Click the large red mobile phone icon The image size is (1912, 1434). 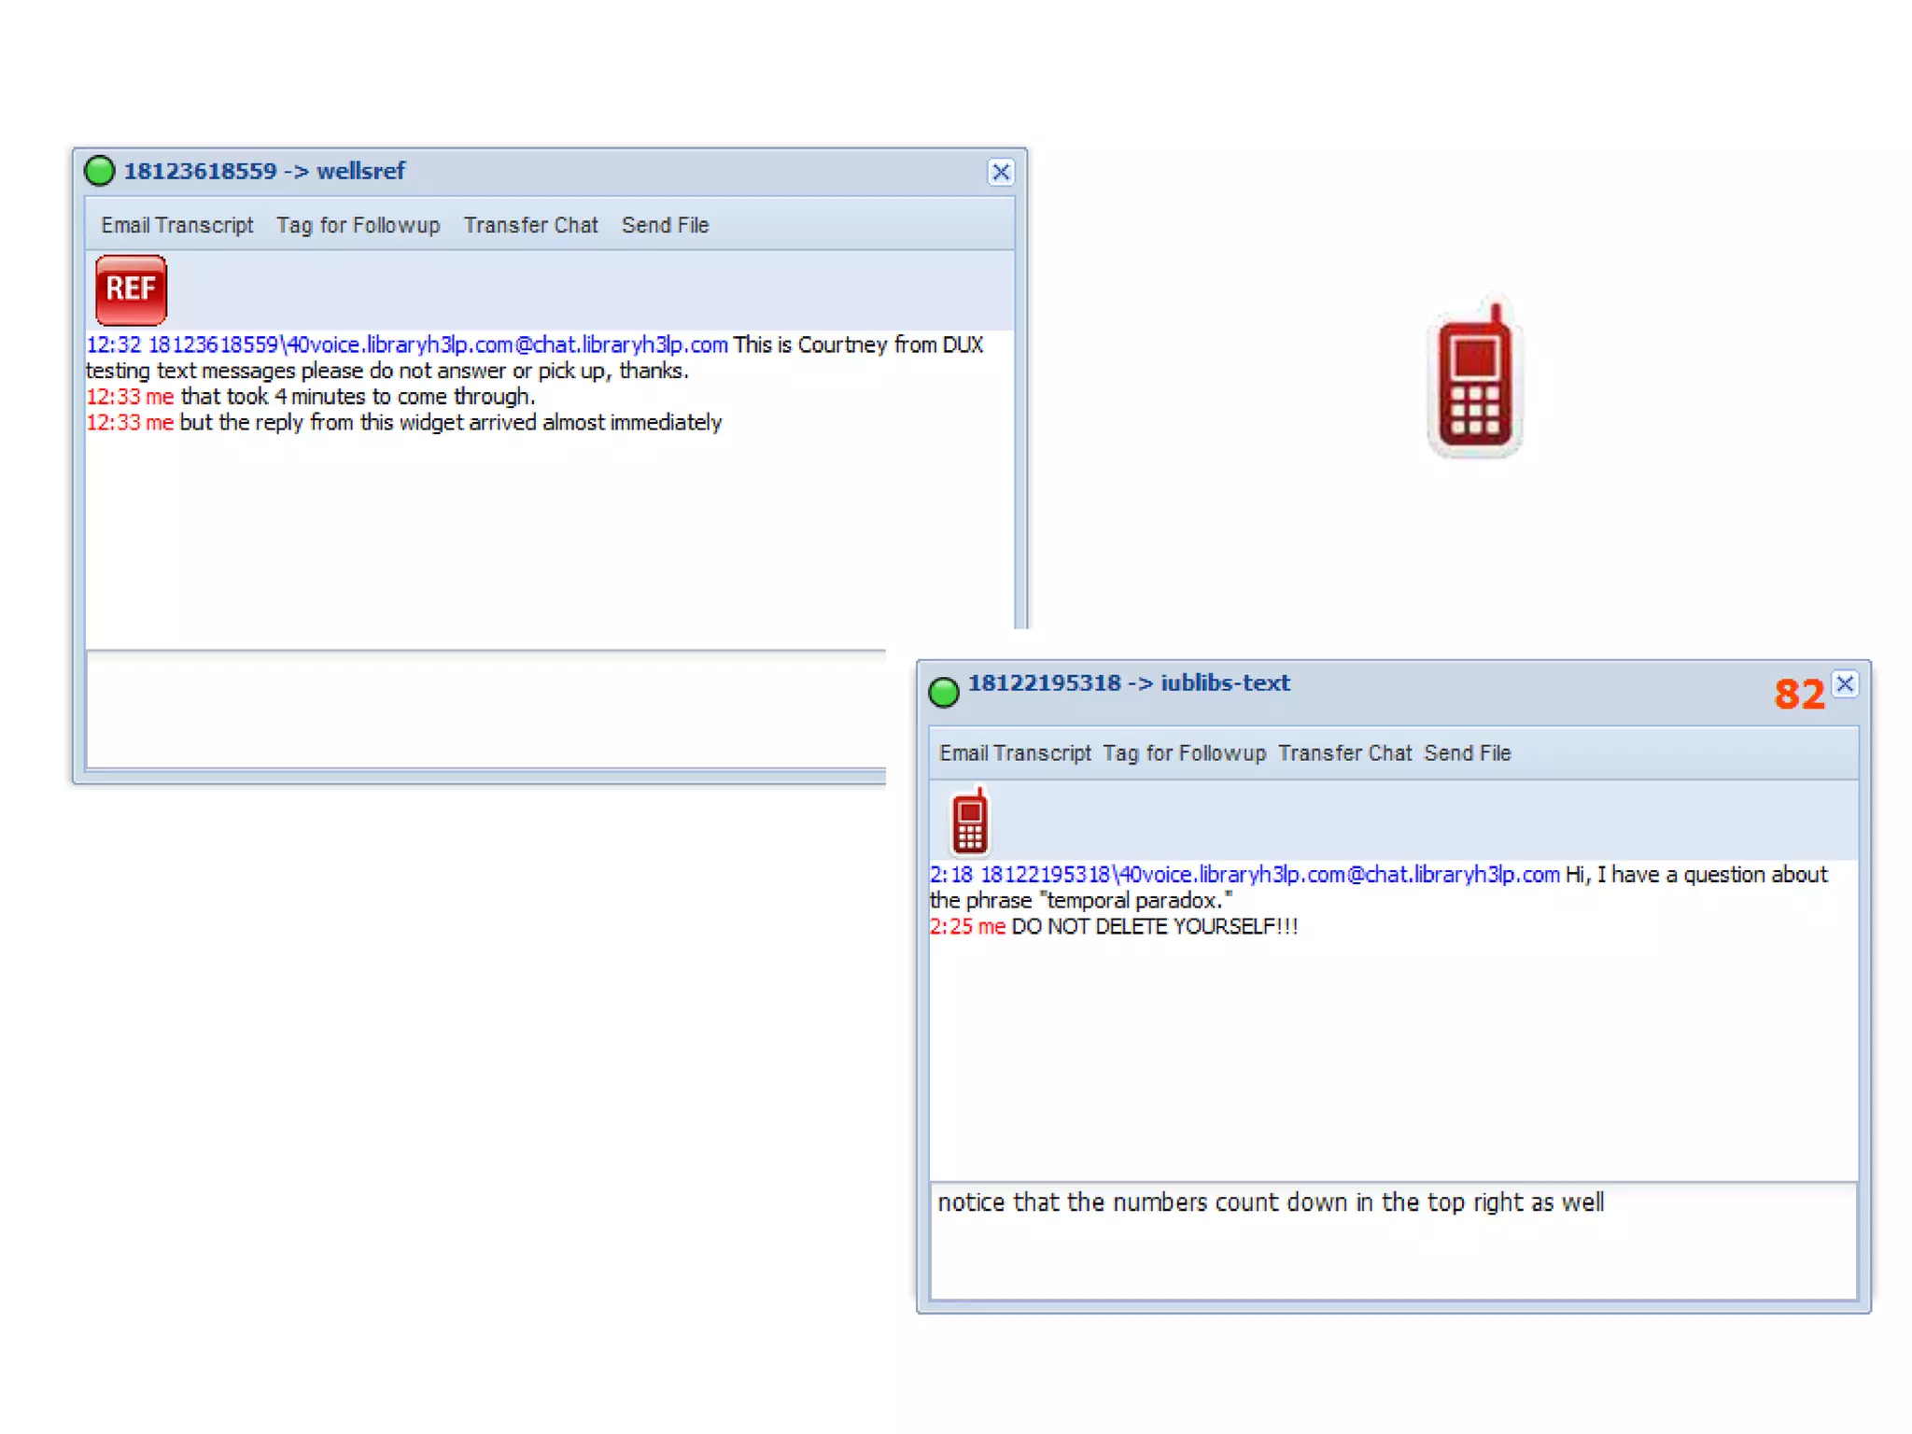pos(1474,381)
